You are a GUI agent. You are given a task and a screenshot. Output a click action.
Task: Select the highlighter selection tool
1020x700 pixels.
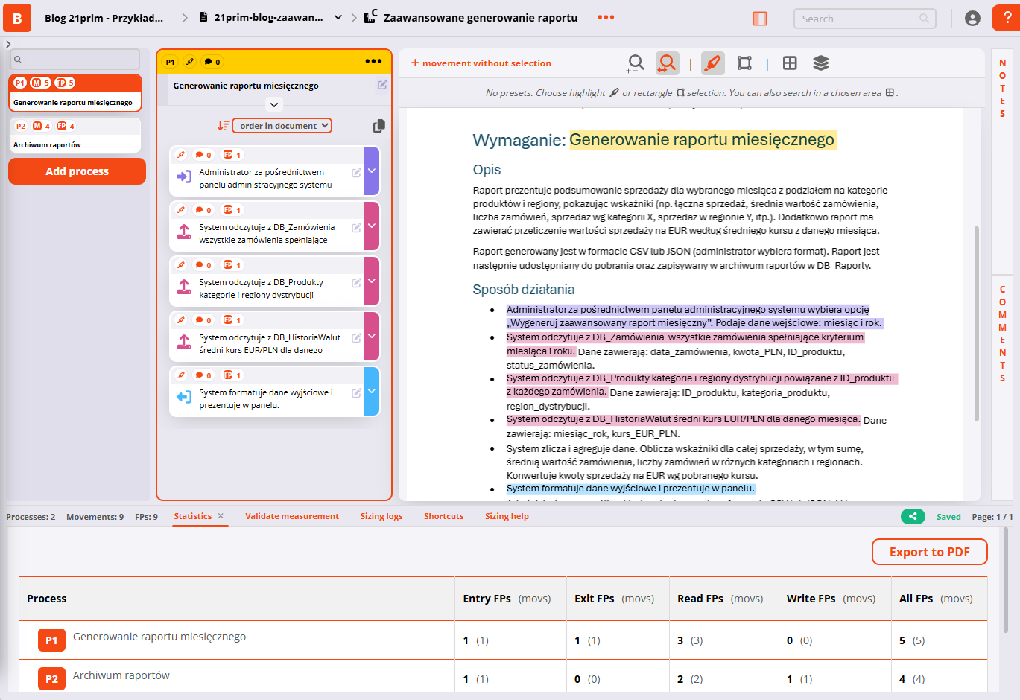coord(713,63)
